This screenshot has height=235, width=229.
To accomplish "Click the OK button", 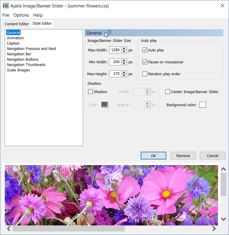I will click(153, 156).
